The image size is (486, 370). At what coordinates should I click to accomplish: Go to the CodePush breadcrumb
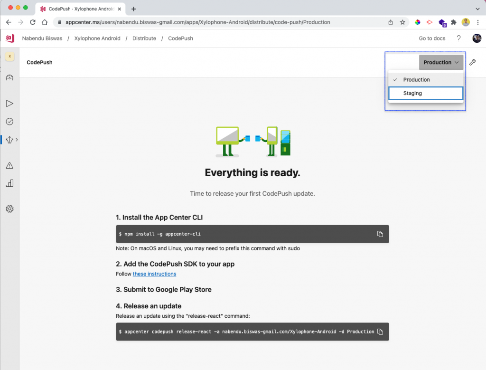[180, 38]
